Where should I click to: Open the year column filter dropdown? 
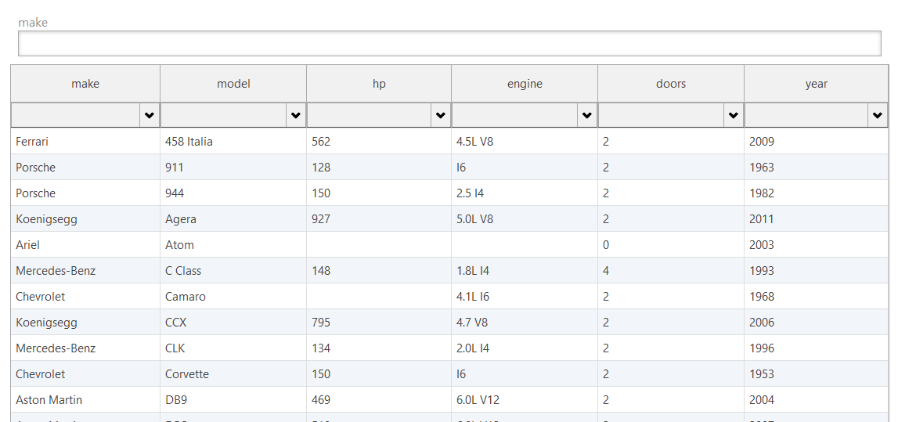(x=877, y=116)
